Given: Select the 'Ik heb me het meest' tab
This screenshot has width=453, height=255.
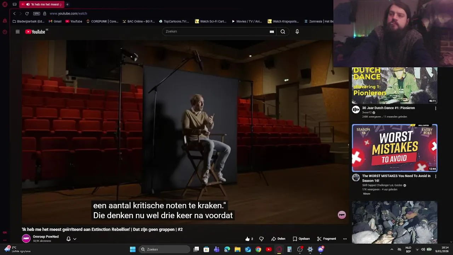Looking at the screenshot, I should pyautogui.click(x=42, y=5).
